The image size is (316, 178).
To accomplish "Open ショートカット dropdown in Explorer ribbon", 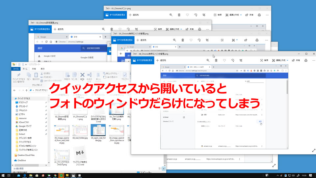I will [111, 77].
